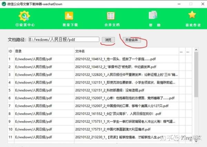Click the 浏览 browse button

pos(108,40)
